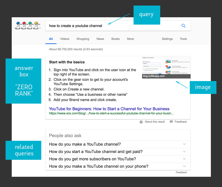Open the YouTube for Beginners result link
This screenshot has height=187, width=222.
109,109
